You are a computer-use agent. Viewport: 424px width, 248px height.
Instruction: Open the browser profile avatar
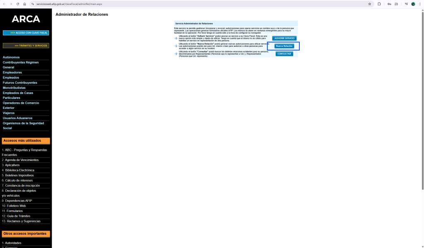[413, 4]
